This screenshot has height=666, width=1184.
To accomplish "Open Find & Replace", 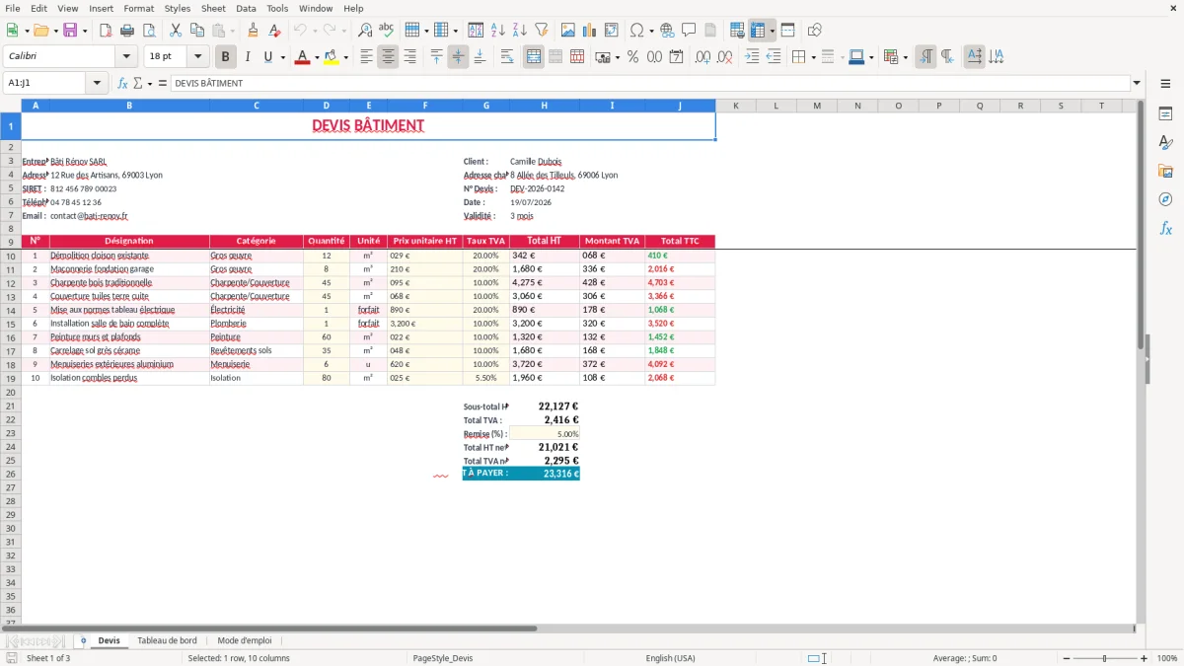I will click(x=365, y=31).
